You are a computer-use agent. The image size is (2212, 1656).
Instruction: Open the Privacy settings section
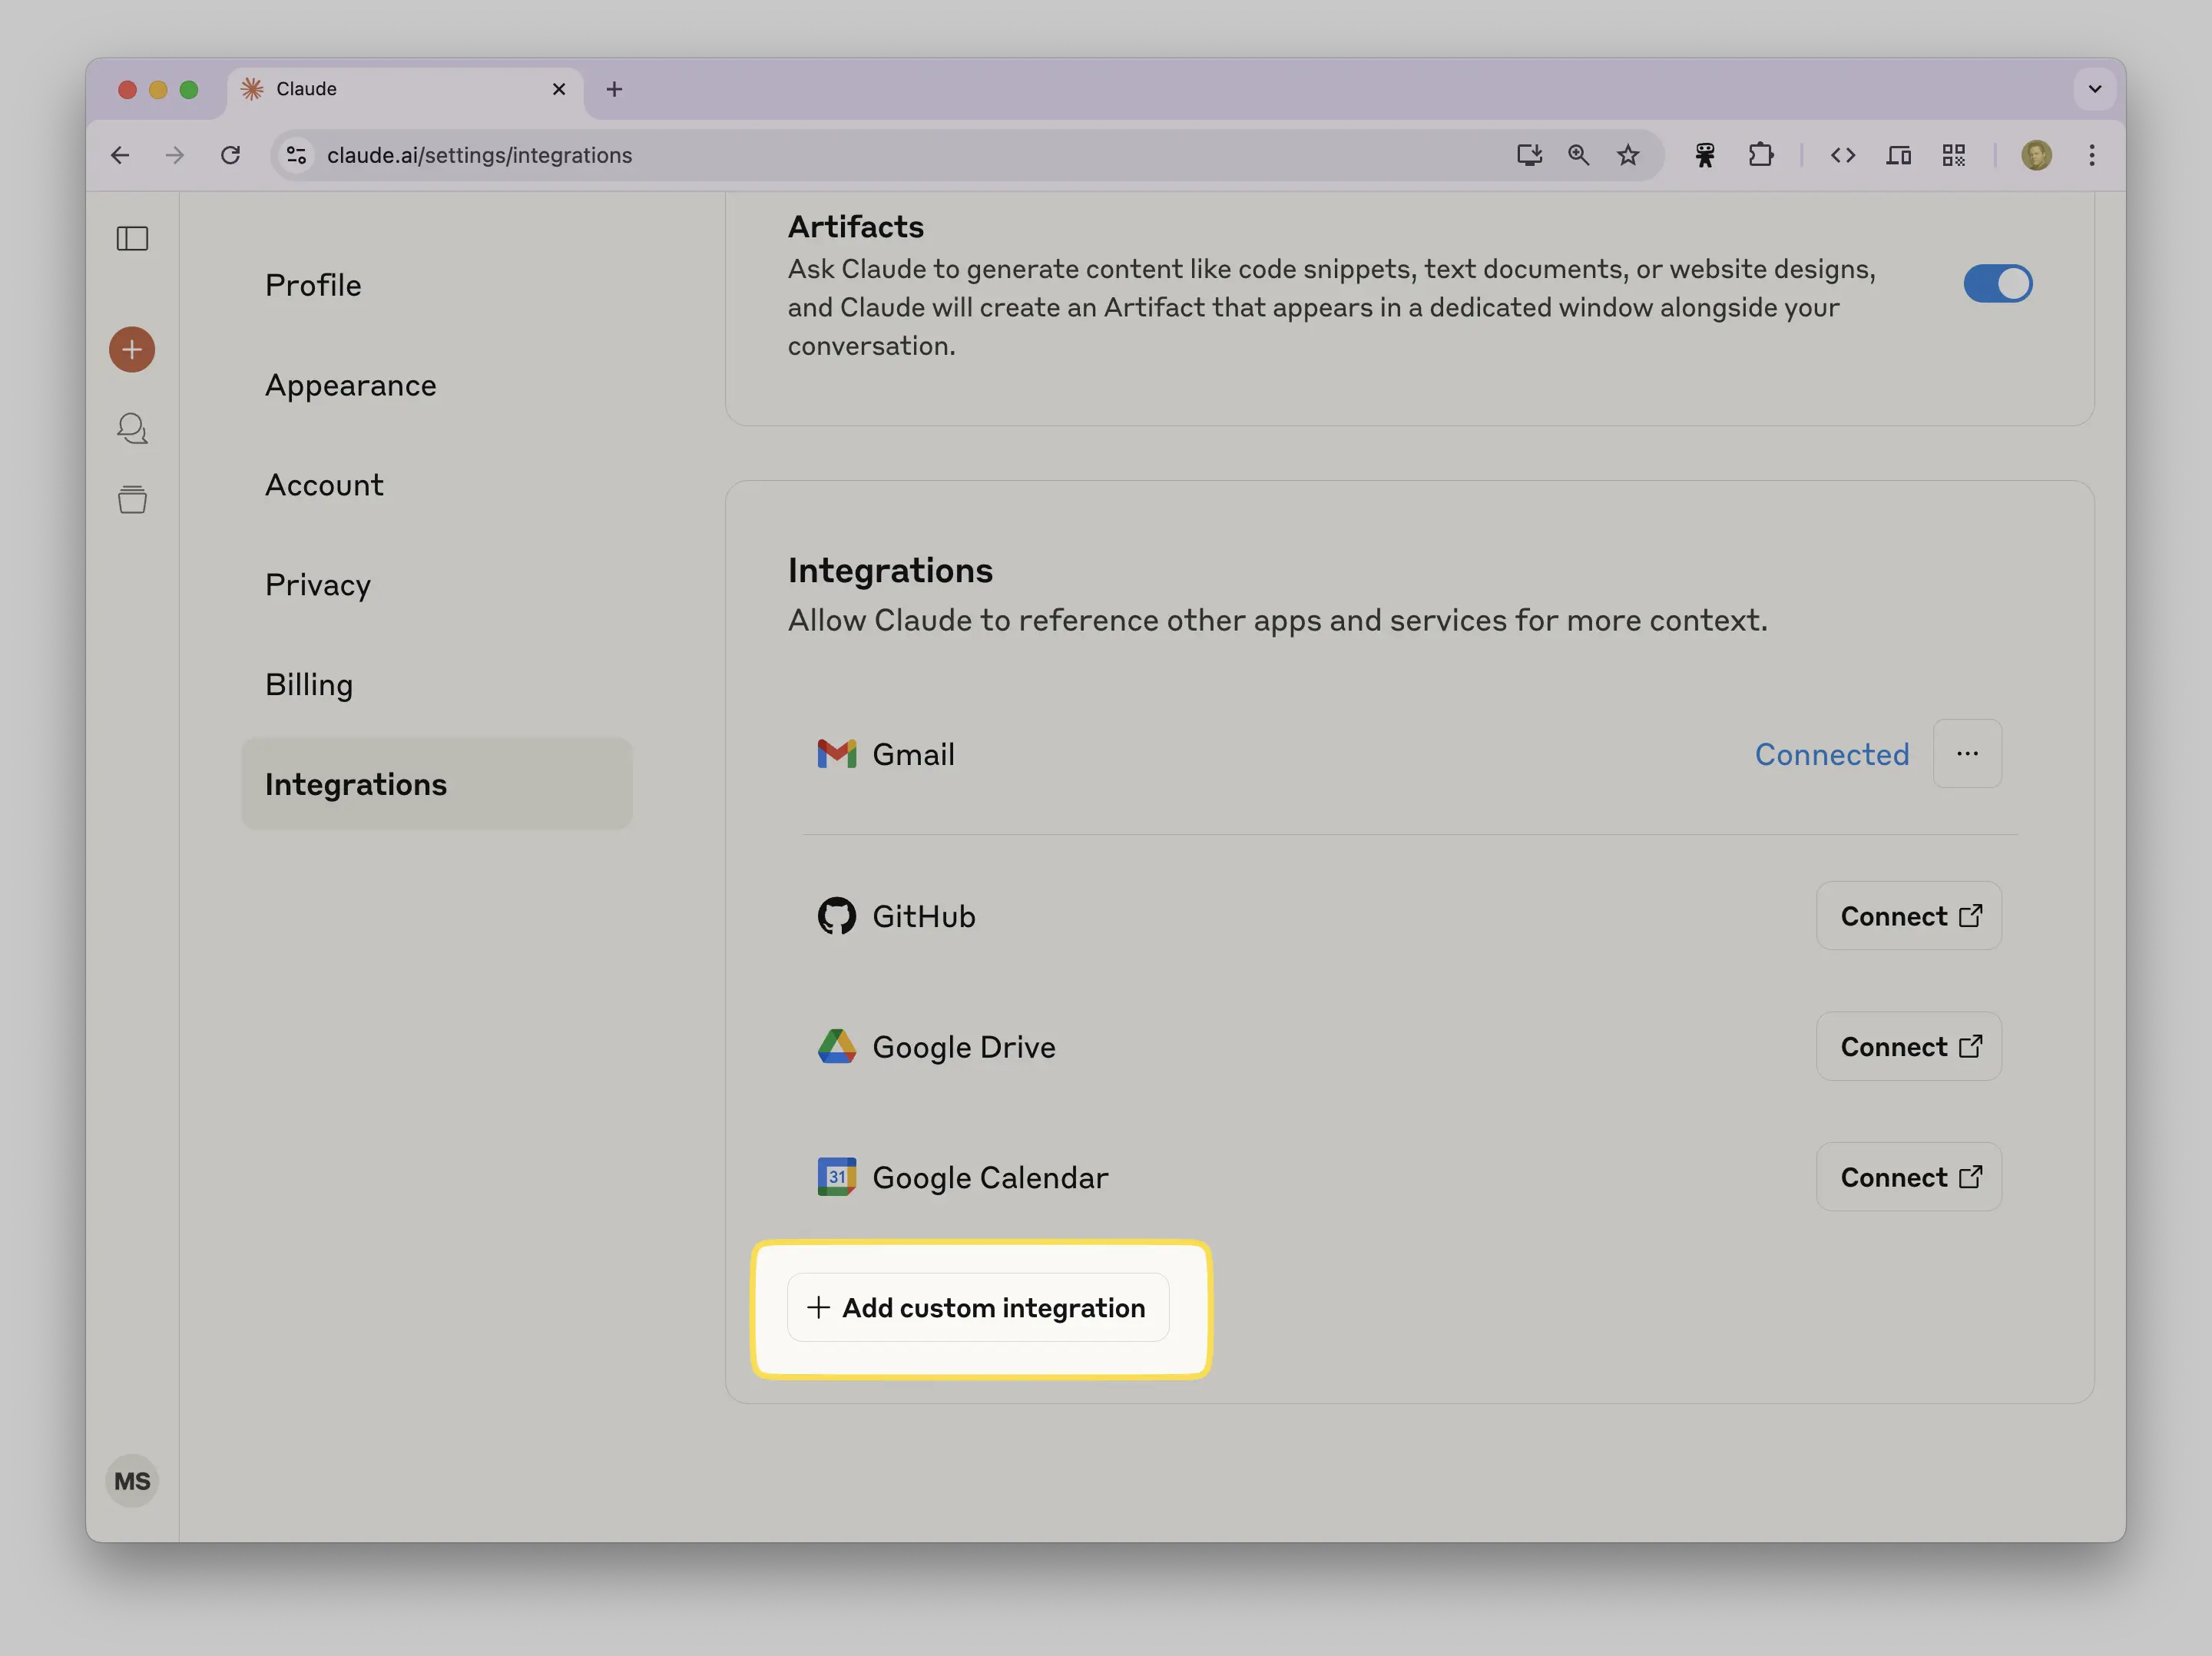pos(318,585)
